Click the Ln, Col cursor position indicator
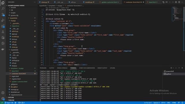This screenshot has height=104, width=185. tap(148, 103)
